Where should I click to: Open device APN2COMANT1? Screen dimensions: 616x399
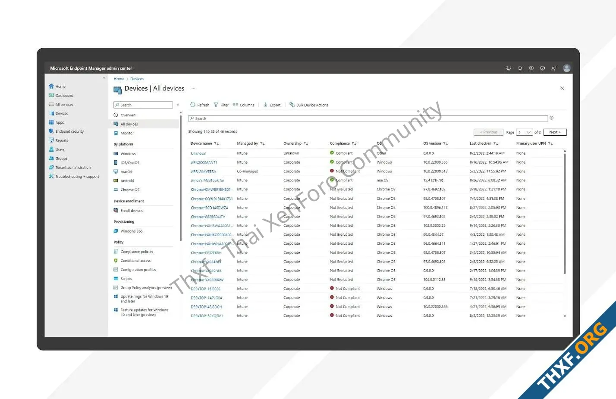coord(204,162)
